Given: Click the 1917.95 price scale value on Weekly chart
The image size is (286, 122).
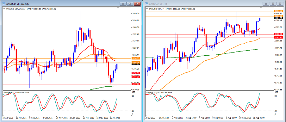Looking at the screenshot, I should [x=136, y=41].
